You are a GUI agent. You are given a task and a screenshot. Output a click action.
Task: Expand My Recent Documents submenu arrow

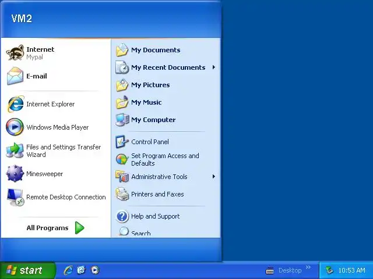pos(214,67)
